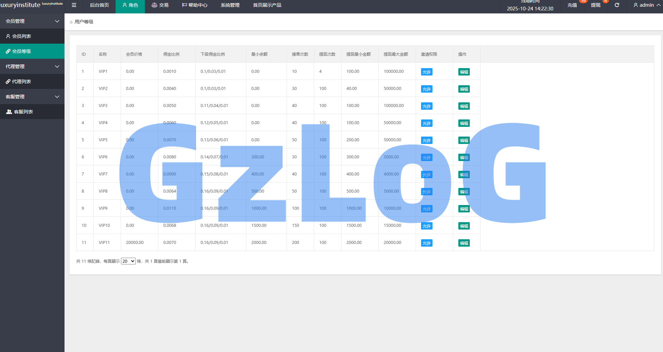Toggle 允许 invite permission for VIP1

click(426, 72)
